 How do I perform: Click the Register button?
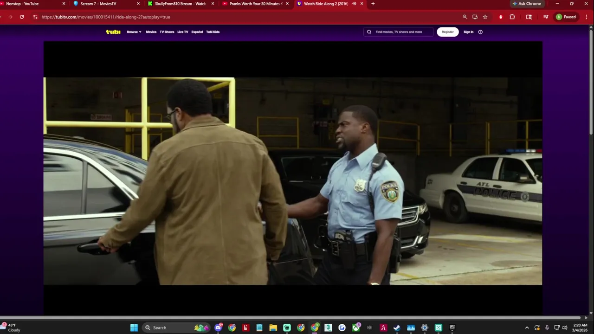[x=448, y=32]
